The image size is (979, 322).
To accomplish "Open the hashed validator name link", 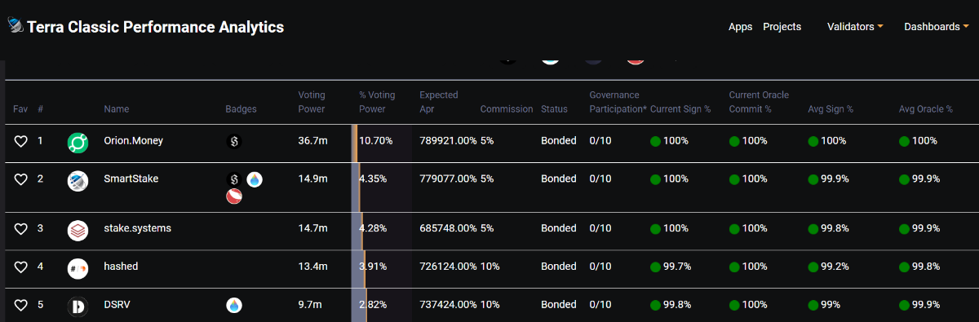I will 121,267.
